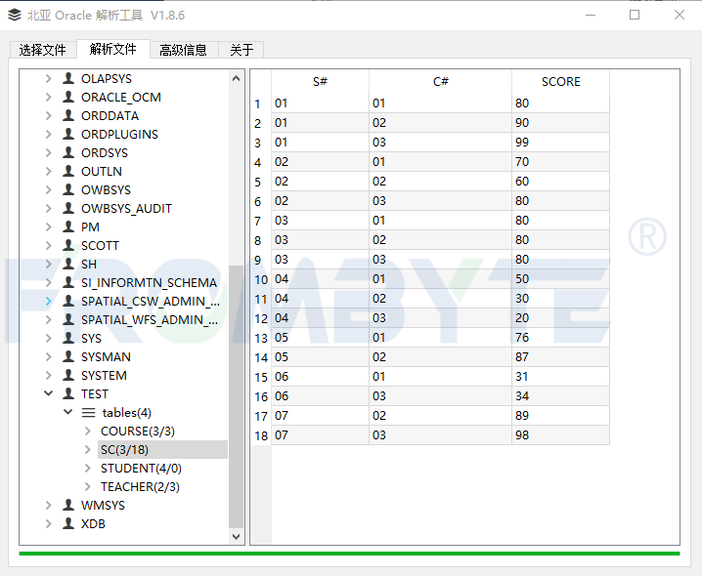This screenshot has width=702, height=576.
Task: Switch to the 解析文件 tab
Action: 113,49
